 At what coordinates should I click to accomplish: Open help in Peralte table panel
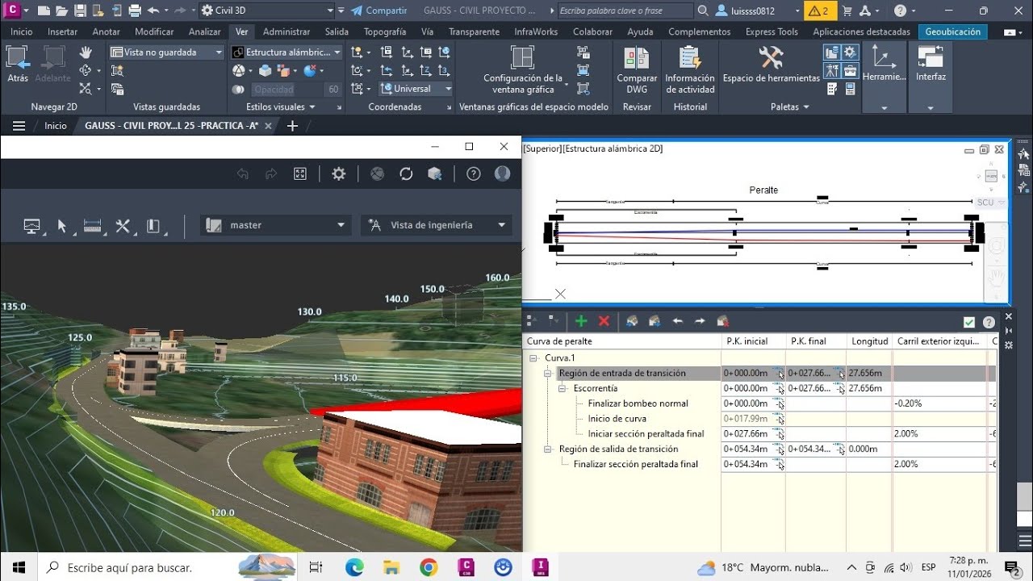(989, 322)
